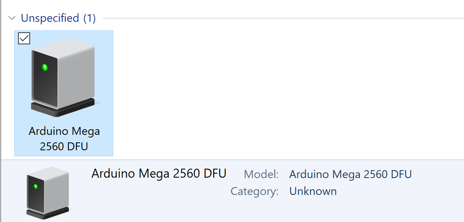Click the "(1)" item count in header
The width and height of the screenshot is (464, 222).
pos(89,18)
